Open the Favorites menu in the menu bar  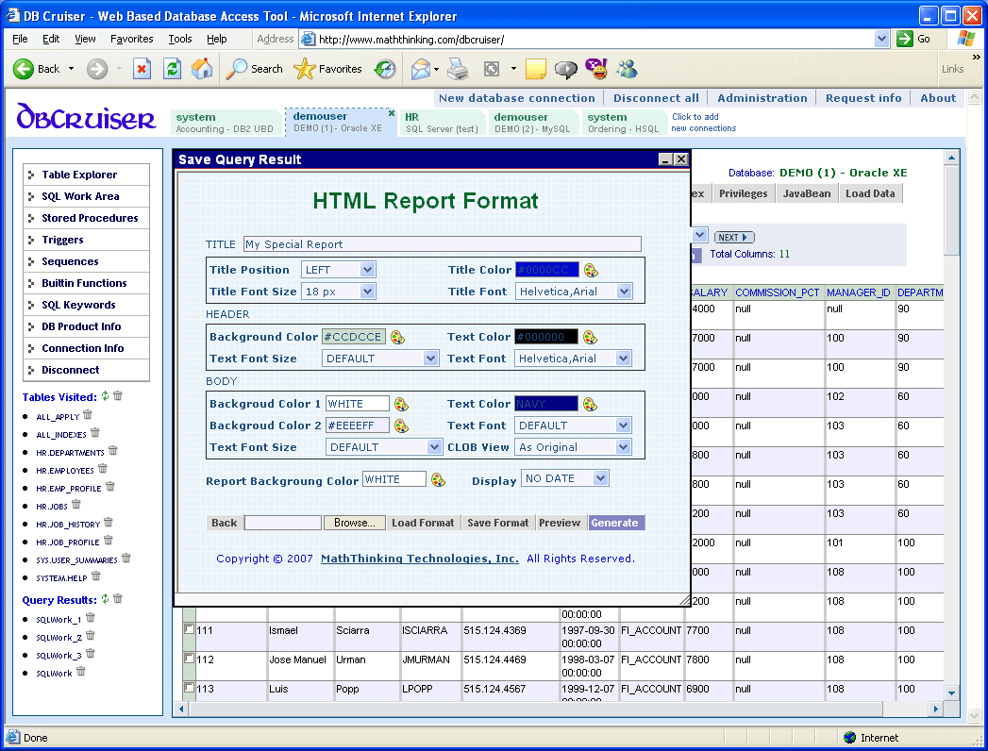[x=131, y=39]
